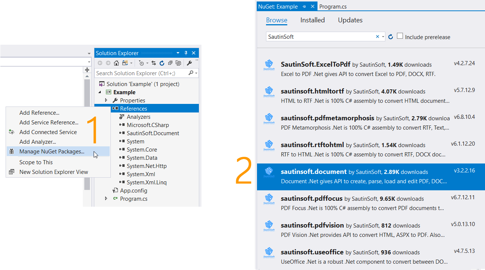
Task: Collapse all nodes using the Collapse All icon
Action: [x=170, y=63]
